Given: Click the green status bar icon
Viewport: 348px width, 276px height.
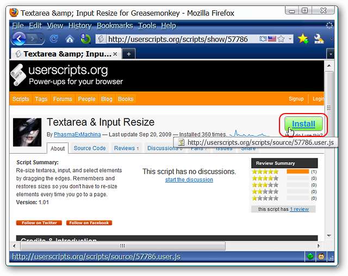Looking at the screenshot, I should click(x=310, y=256).
